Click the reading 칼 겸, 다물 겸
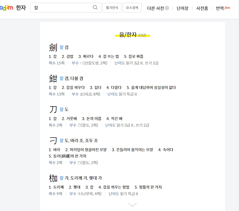The image size is (239, 211). click(71, 78)
